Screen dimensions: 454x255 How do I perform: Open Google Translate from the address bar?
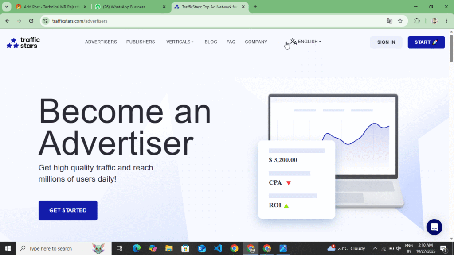pos(389,21)
